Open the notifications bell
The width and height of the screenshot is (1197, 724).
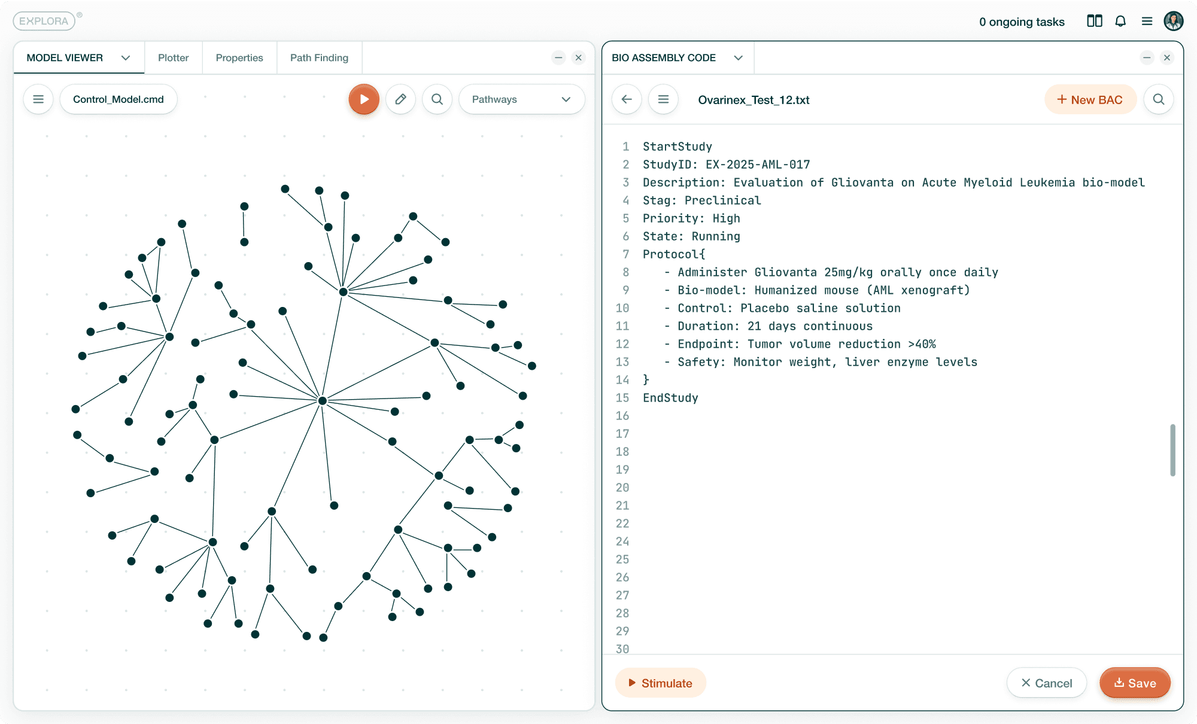pyautogui.click(x=1120, y=22)
